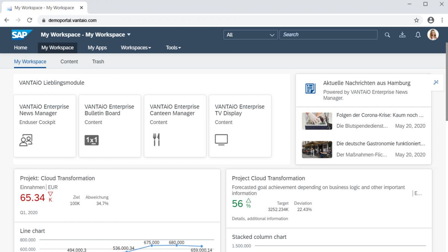448x252 pixels.
Task: Click the green up triangle next to 56
Action: tap(248, 200)
